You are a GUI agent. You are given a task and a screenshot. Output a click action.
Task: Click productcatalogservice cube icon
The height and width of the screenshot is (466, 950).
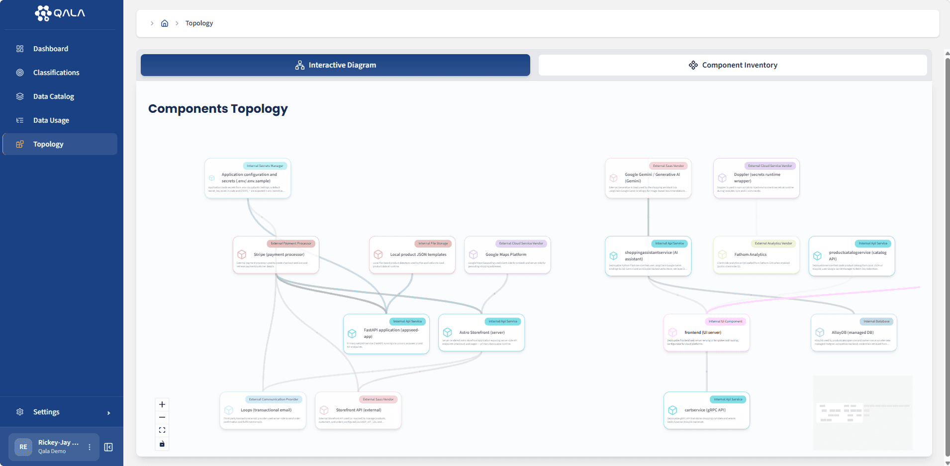817,256
